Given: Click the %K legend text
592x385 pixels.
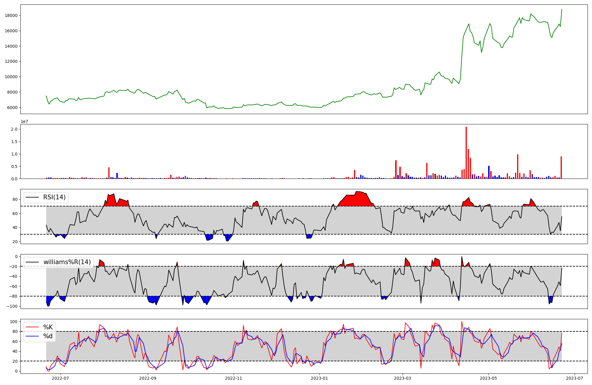Looking at the screenshot, I should [x=48, y=327].
